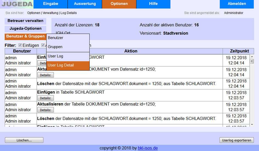
Task: Click the JUGEDA logo
Action: (16, 4)
